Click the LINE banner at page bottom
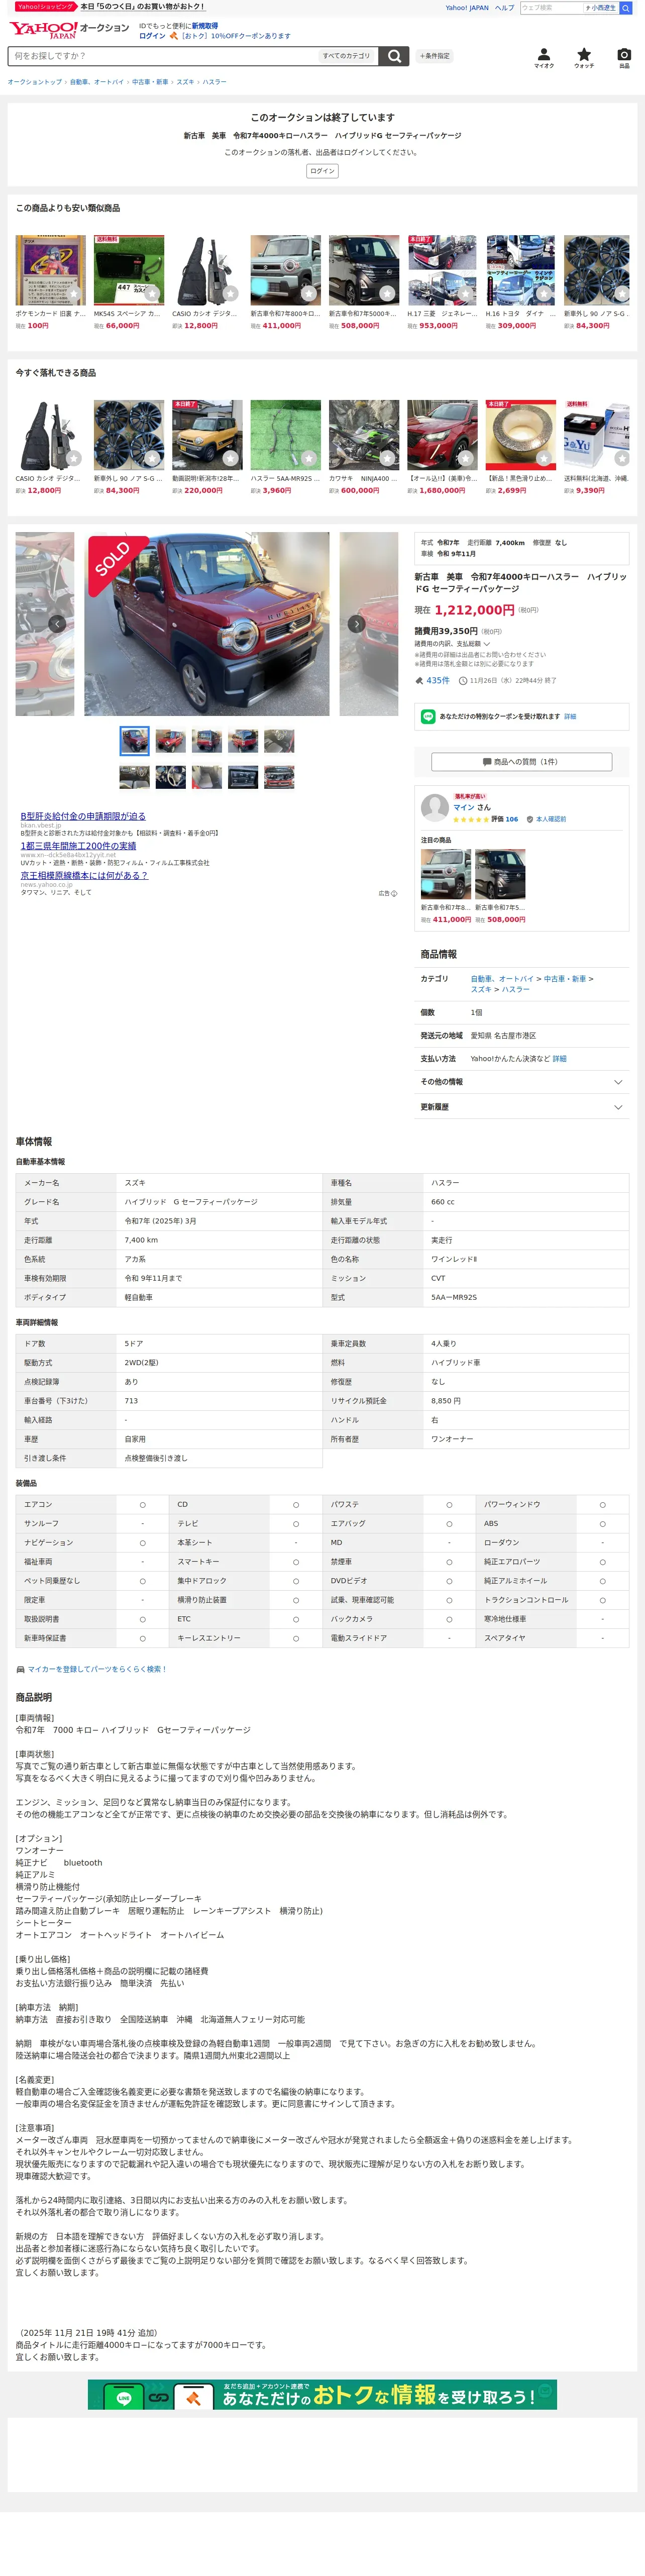The width and height of the screenshot is (645, 2576). pos(322,2395)
